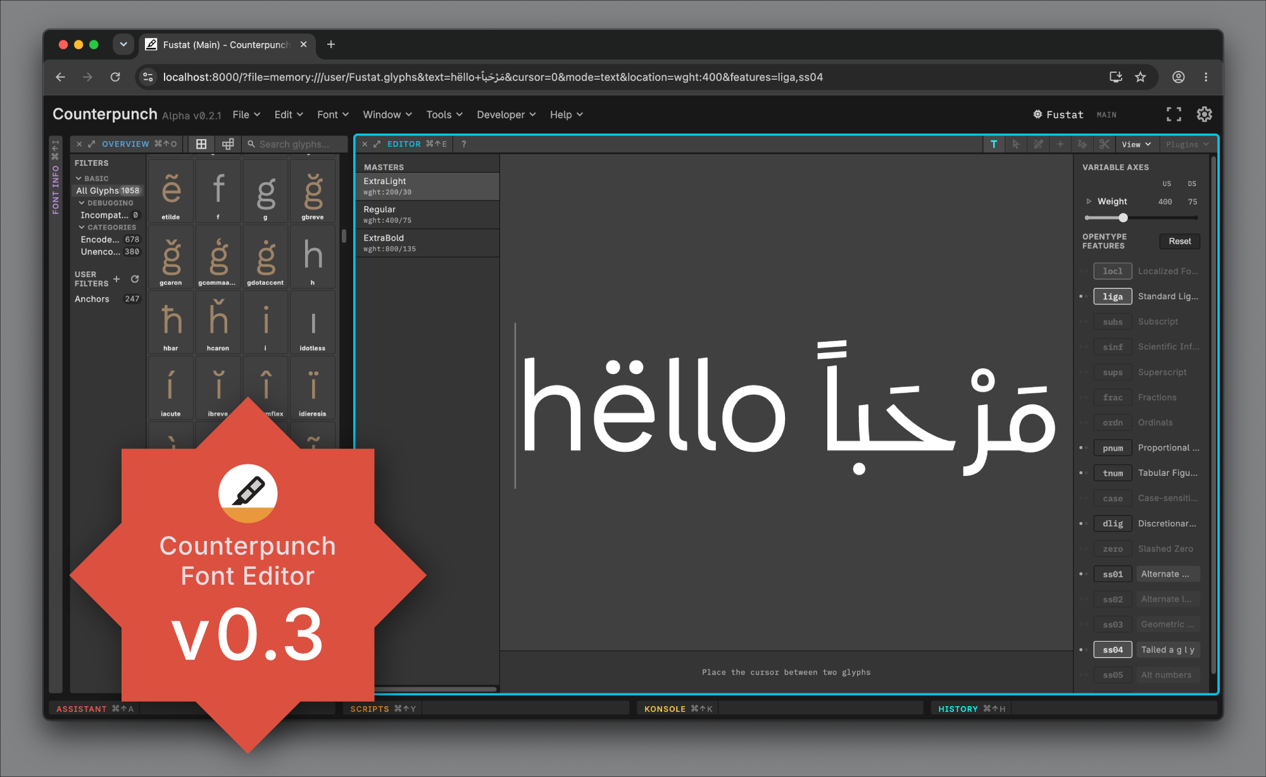
Task: Click the plus add tool in Editor toolbar
Action: coord(1060,144)
